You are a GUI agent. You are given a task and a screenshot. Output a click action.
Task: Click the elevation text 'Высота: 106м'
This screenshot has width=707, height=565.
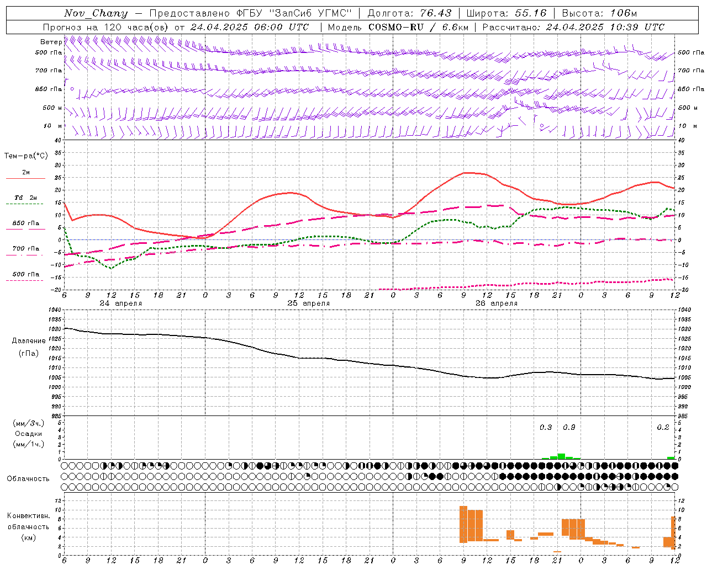coord(599,13)
